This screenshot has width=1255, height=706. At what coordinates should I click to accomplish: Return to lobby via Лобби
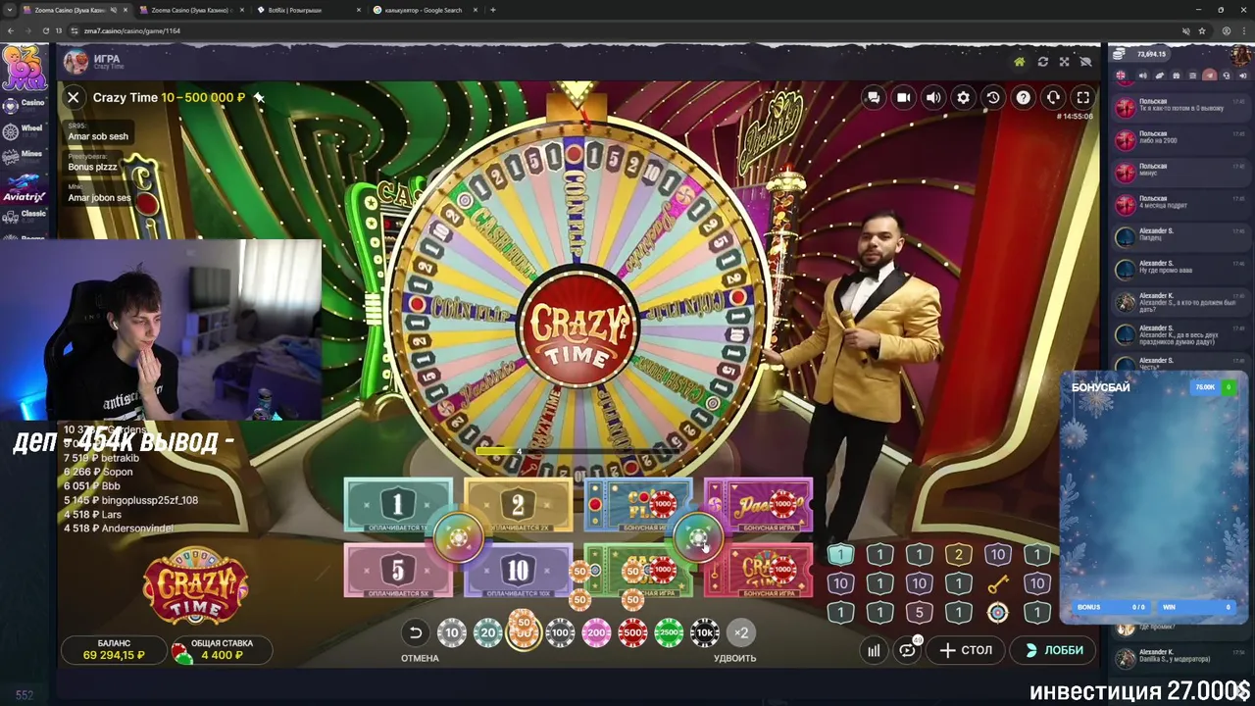click(x=1054, y=650)
